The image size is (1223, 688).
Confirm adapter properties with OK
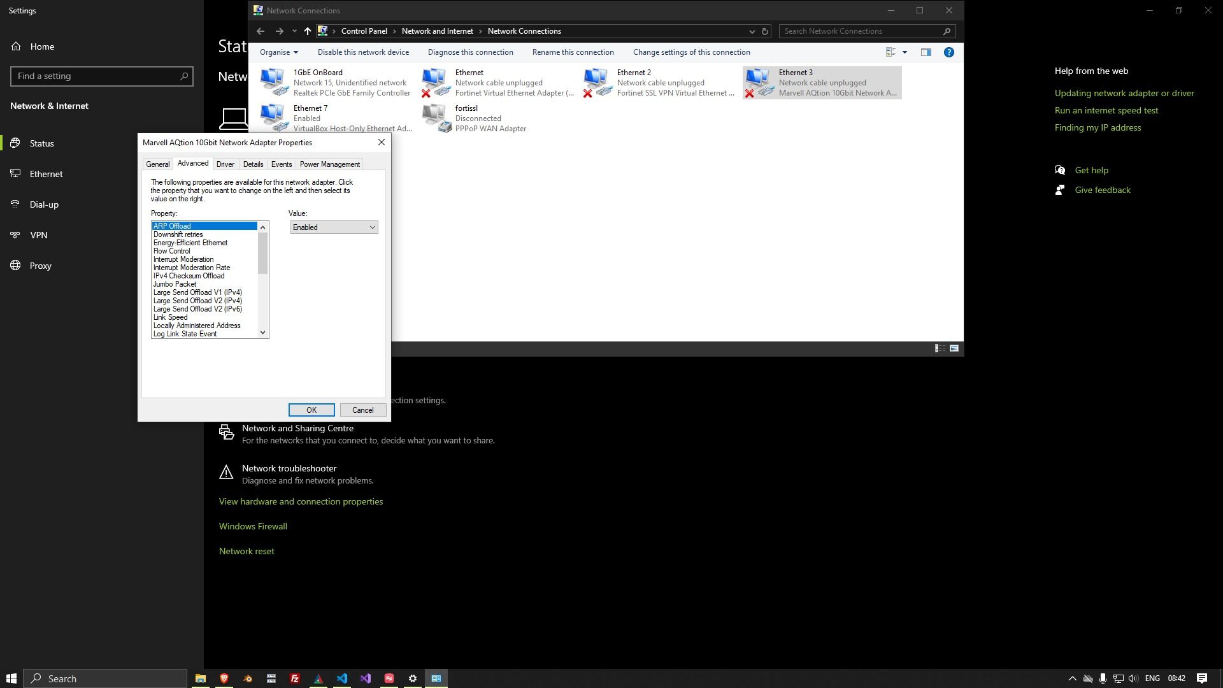pos(311,410)
